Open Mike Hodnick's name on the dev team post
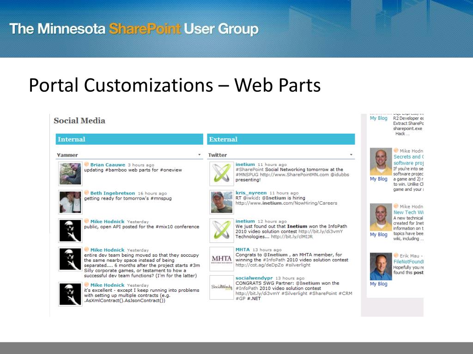473x354 pixels. coord(107,250)
